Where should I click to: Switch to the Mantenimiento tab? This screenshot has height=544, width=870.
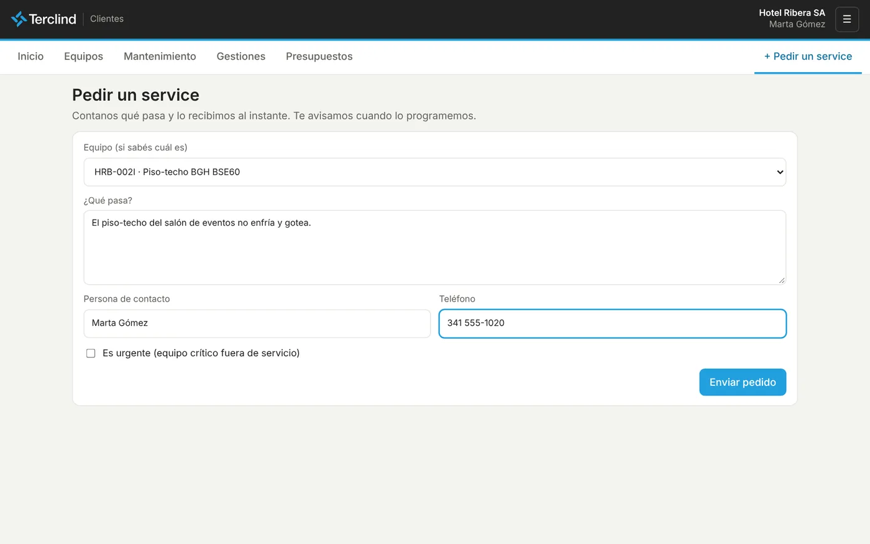tap(160, 57)
